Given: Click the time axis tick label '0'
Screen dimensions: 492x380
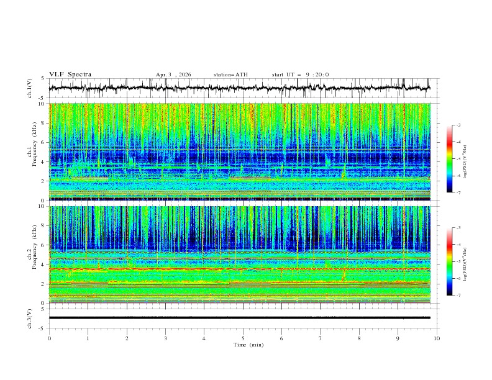Looking at the screenshot, I should click(x=49, y=338).
